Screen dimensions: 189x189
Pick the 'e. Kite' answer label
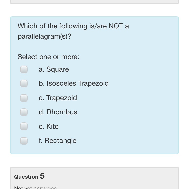point(49,126)
